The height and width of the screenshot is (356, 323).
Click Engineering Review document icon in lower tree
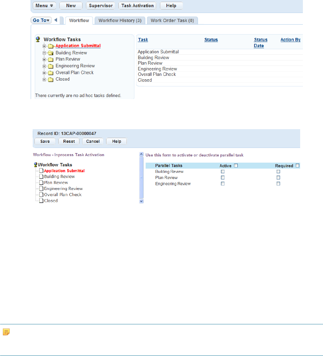coord(41,189)
